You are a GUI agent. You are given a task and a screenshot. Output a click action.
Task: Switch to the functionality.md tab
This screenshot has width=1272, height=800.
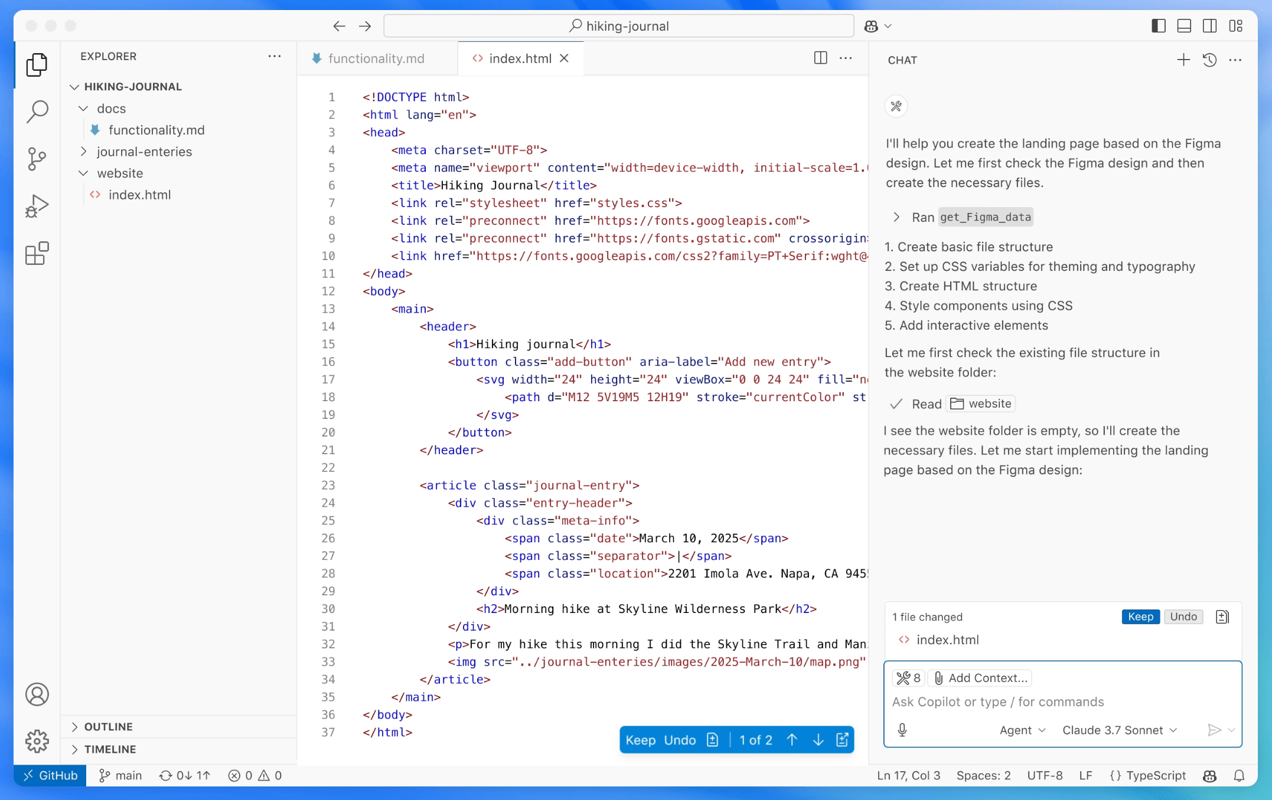pyautogui.click(x=376, y=58)
